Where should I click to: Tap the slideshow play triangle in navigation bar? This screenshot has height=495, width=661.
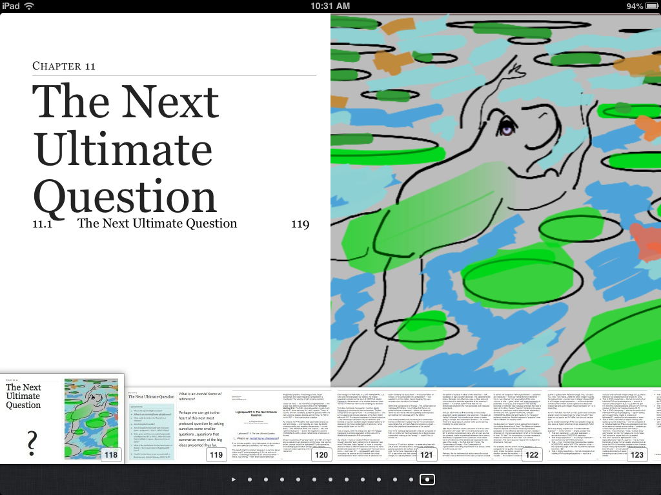pos(234,480)
